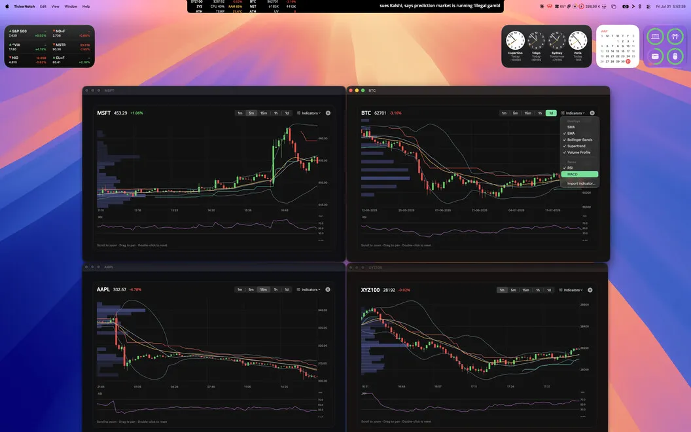Open the Apple menu
Image resolution: width=691 pixels, height=432 pixels.
coord(7,6)
